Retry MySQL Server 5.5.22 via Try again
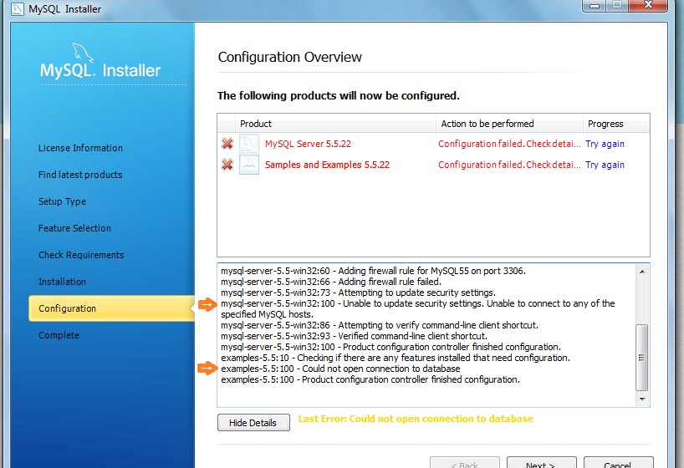The image size is (684, 468). click(605, 144)
